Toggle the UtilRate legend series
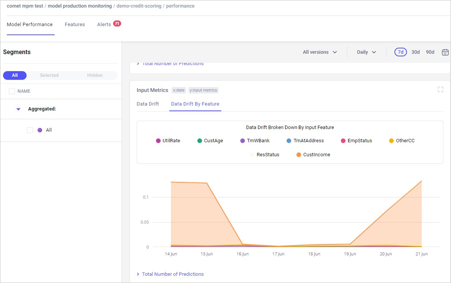451x283 pixels. 168,140
